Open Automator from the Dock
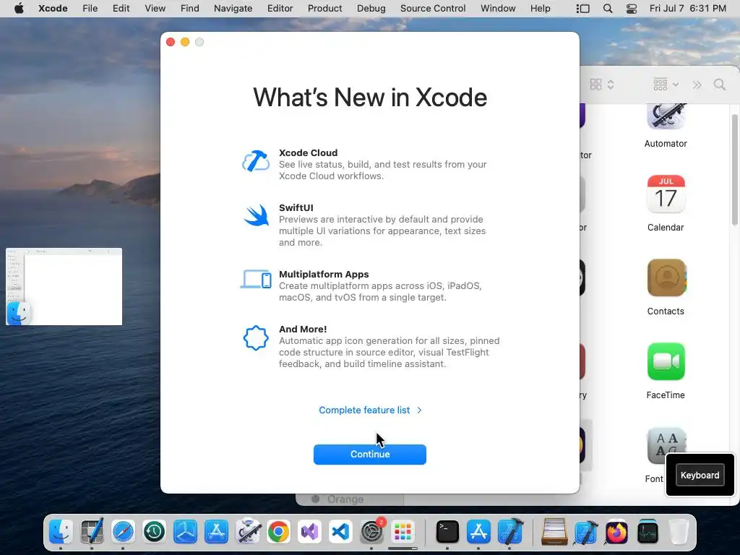This screenshot has width=740, height=555. coord(247,532)
